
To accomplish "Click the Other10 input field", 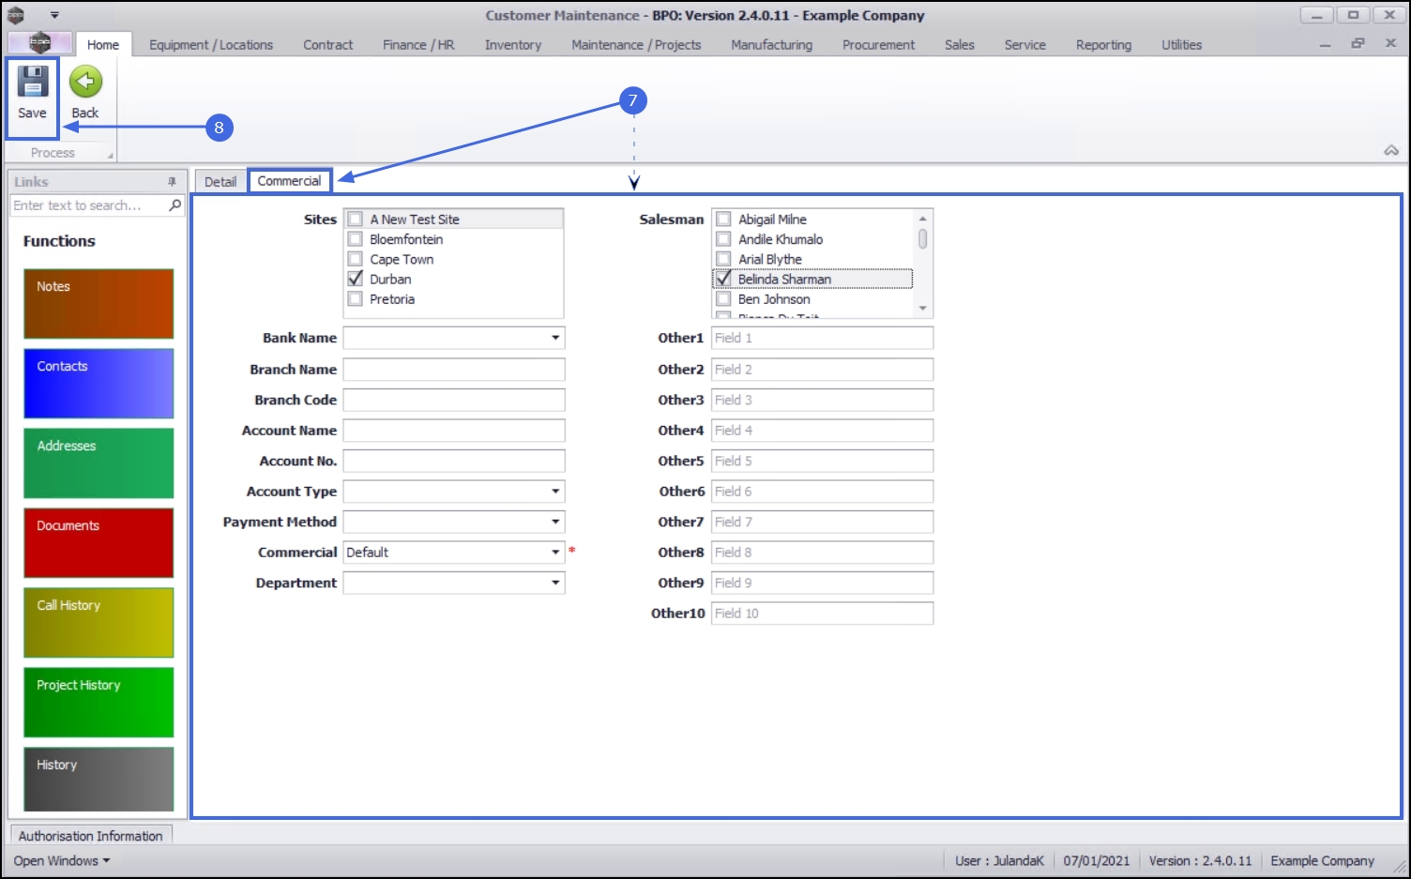I will pyautogui.click(x=822, y=614).
